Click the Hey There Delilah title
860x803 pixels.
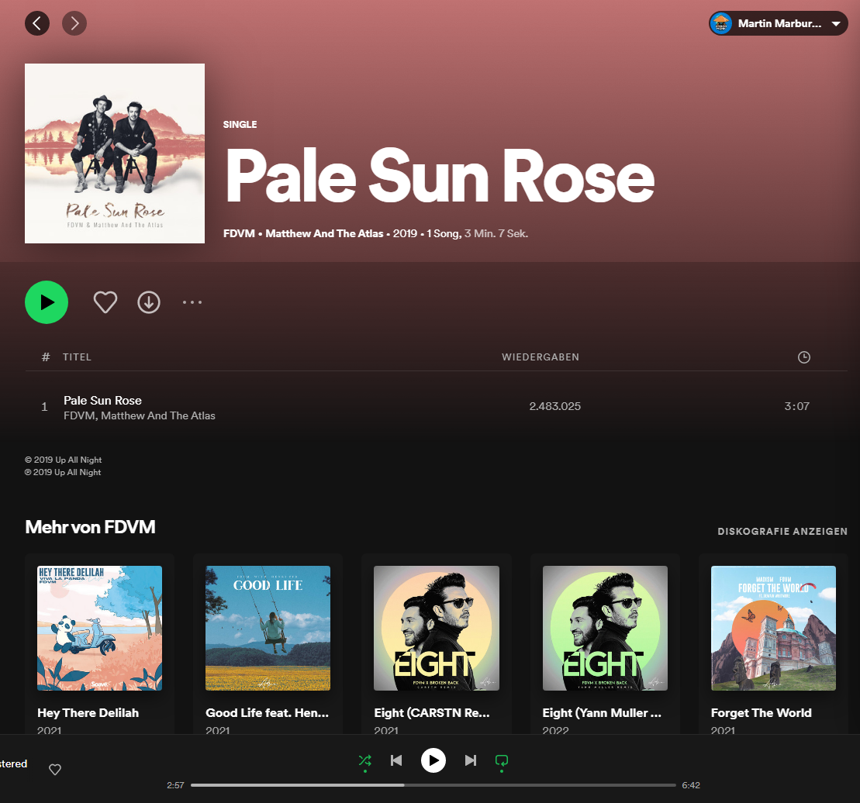[x=88, y=713]
